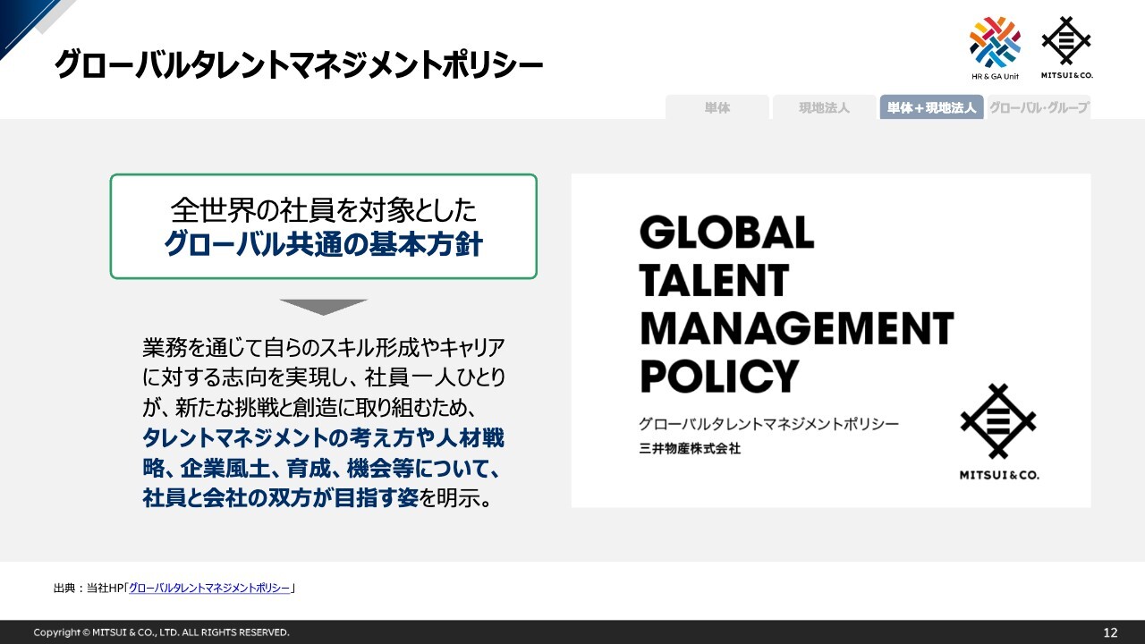Select the 単体 tab
The height and width of the screenshot is (644, 1145).
717,107
